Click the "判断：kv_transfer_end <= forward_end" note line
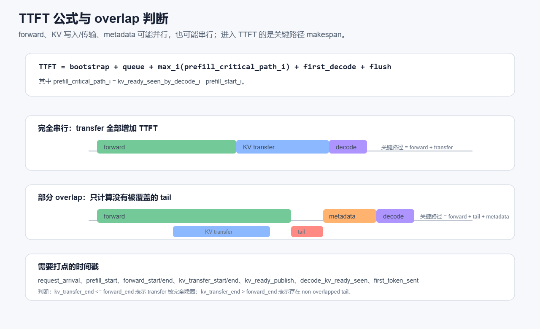 (x=195, y=291)
